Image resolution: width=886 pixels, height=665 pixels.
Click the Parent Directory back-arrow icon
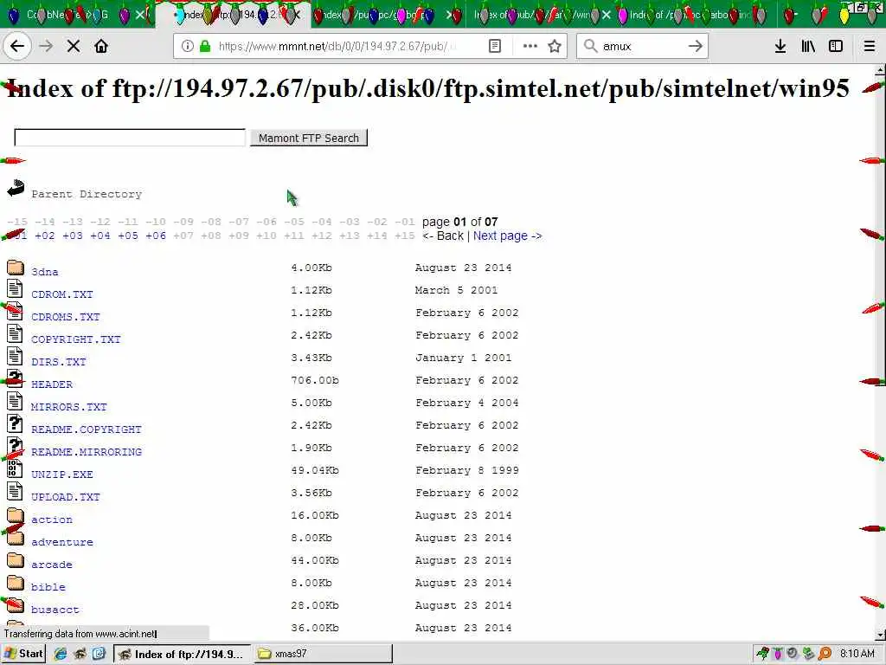point(16,188)
